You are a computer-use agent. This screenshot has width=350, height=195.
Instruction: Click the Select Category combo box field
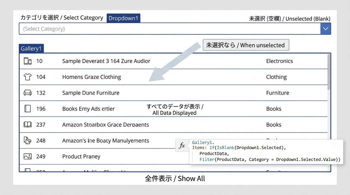[169, 29]
